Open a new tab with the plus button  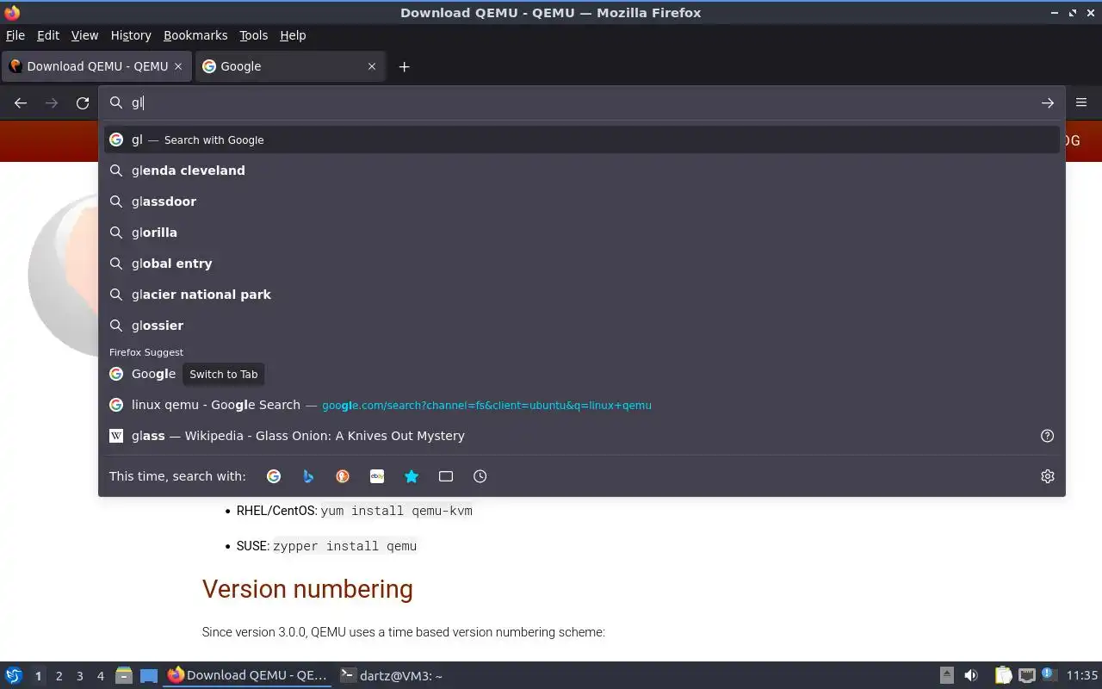tap(404, 66)
